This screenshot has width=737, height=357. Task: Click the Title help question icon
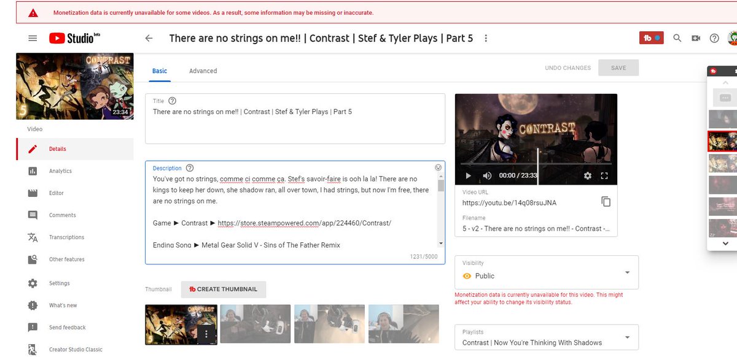pyautogui.click(x=172, y=101)
